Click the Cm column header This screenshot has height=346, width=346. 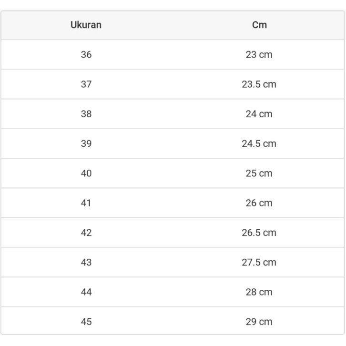(x=259, y=25)
